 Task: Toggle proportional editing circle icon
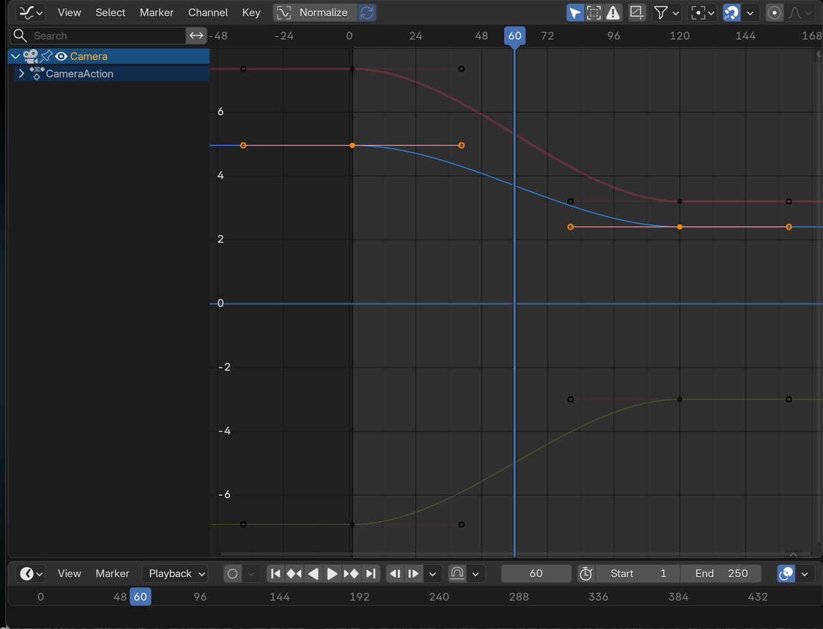(774, 12)
